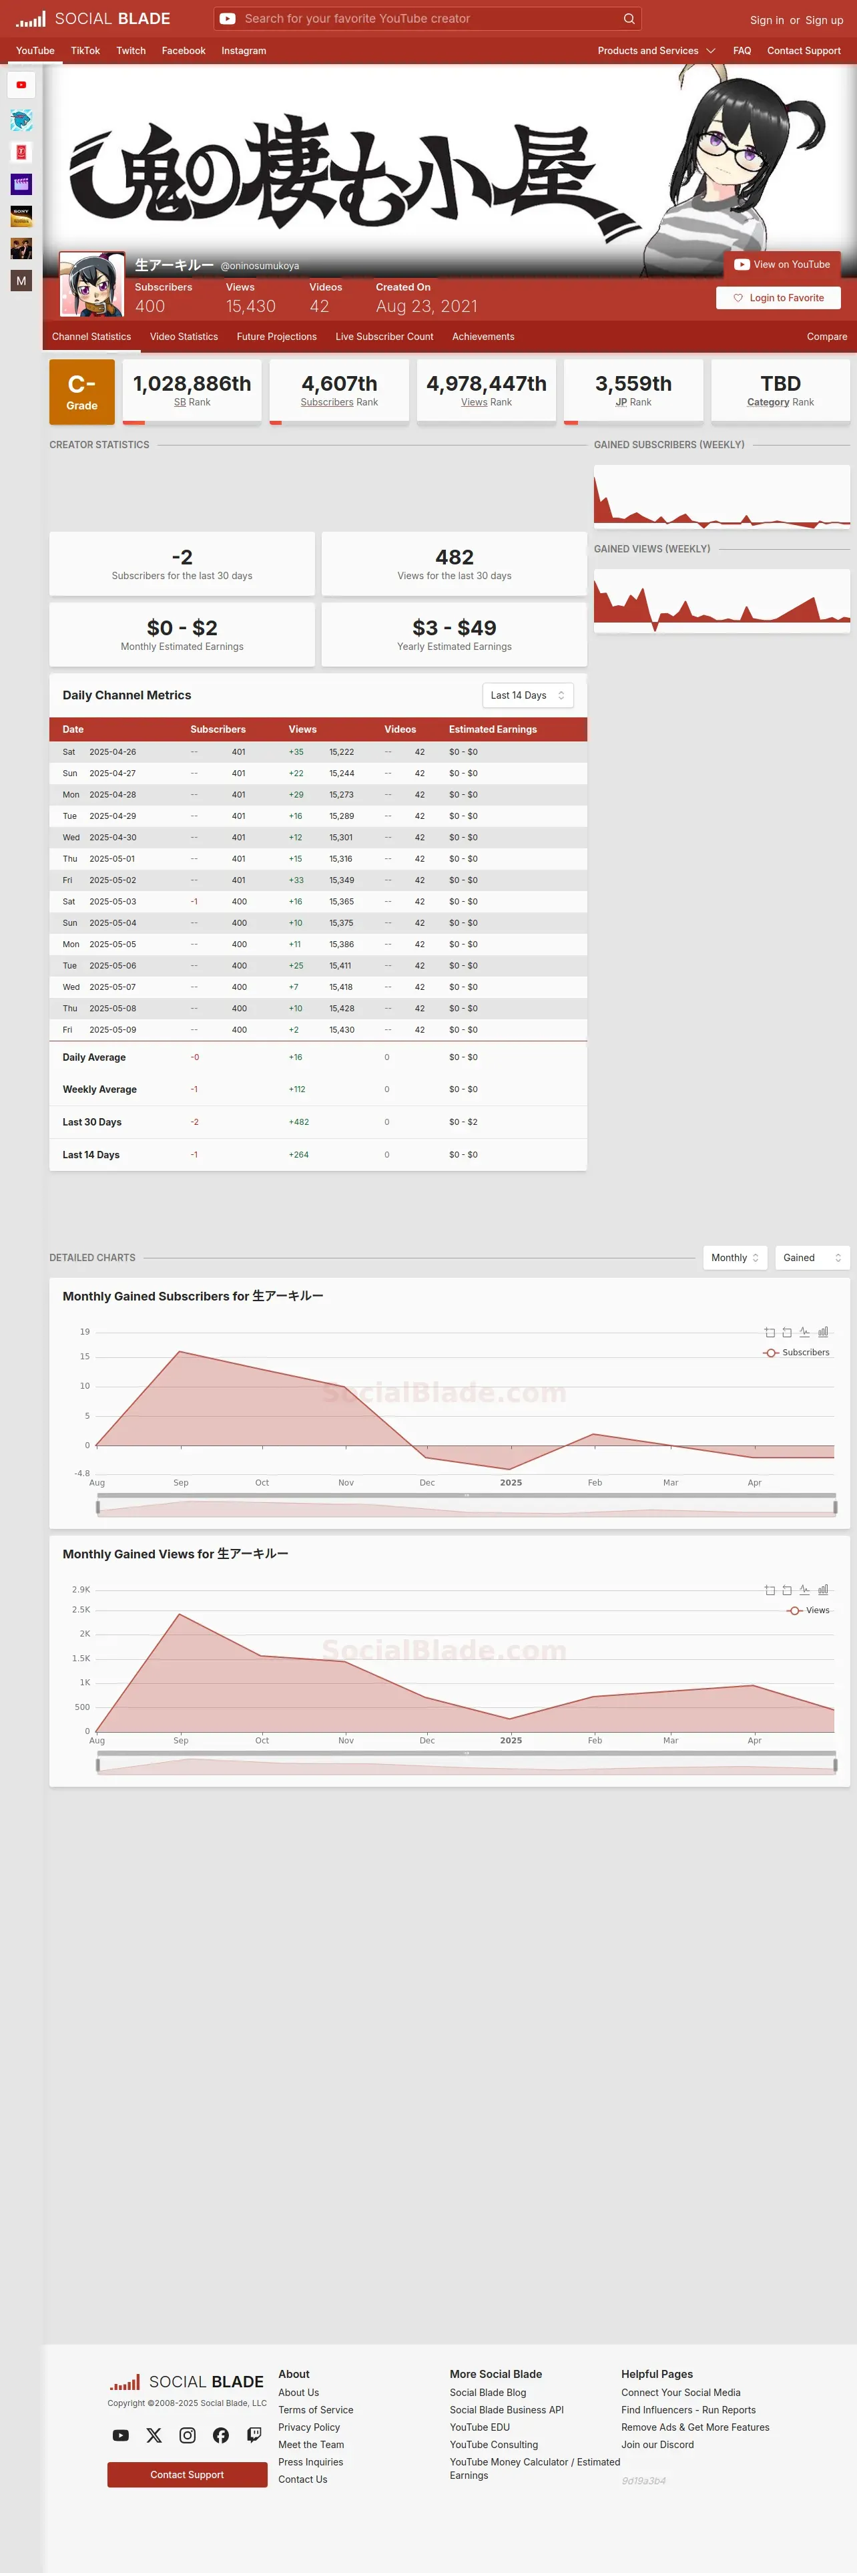Open the YouTube icon in left sidebar
857x2573 pixels.
coord(21,85)
